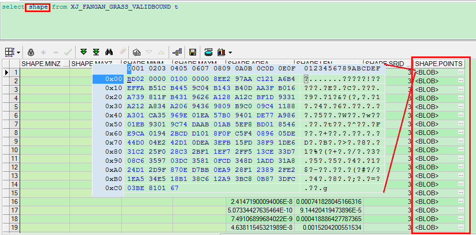Open the ellipsis button for row 12 BLOB
The image size is (476, 235).
pyautogui.click(x=461, y=167)
